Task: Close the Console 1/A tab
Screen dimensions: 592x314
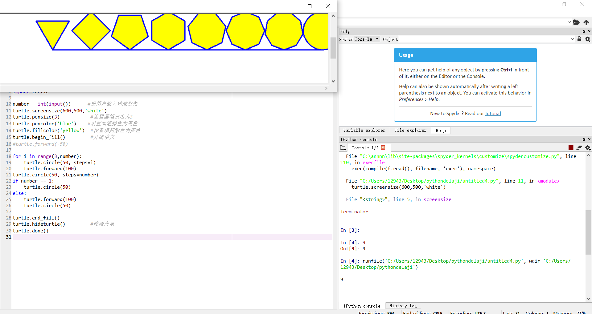Action: 383,147
